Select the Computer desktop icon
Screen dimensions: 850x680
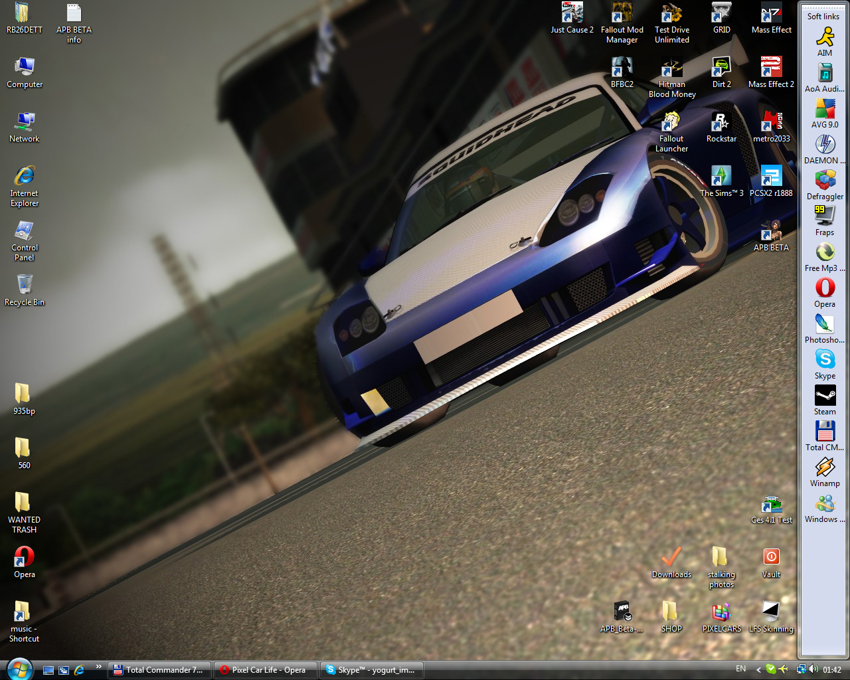(25, 73)
